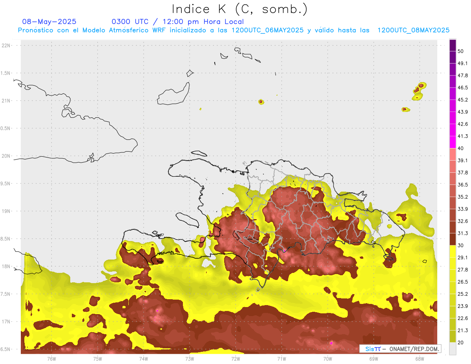Click the "20N" latitude axis label
Screen dimensions: 471x364
6,156
